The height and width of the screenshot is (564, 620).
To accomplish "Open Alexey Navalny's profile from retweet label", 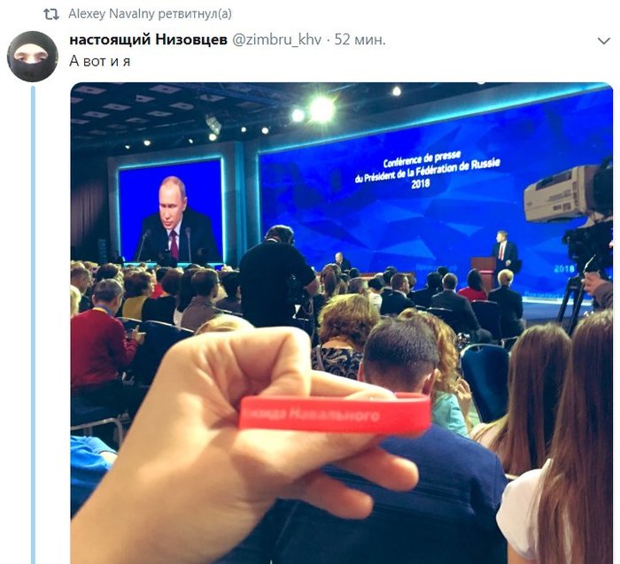I will tap(112, 14).
